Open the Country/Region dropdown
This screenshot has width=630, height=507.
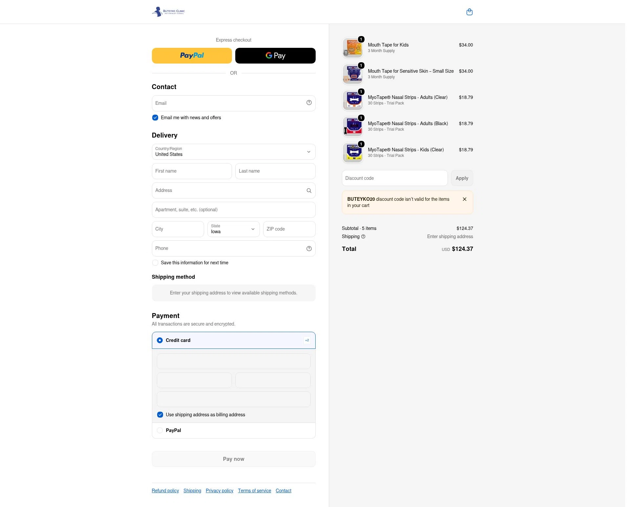234,152
